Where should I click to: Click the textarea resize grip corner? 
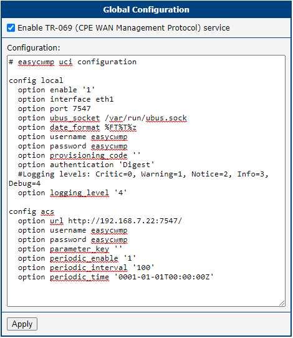click(282, 303)
